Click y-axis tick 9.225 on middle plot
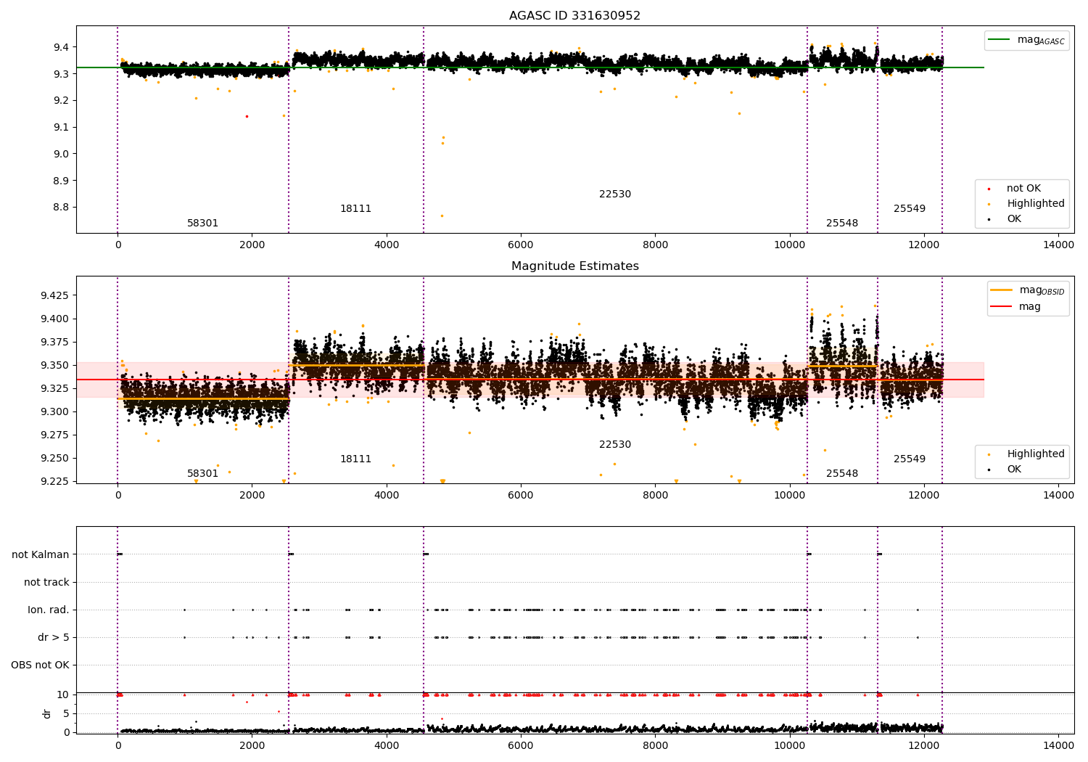The height and width of the screenshot is (762, 1088). pos(55,481)
